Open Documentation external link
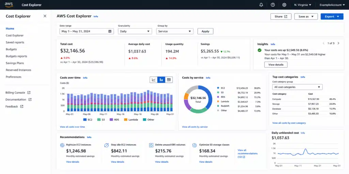349x174 pixels. click(18, 100)
